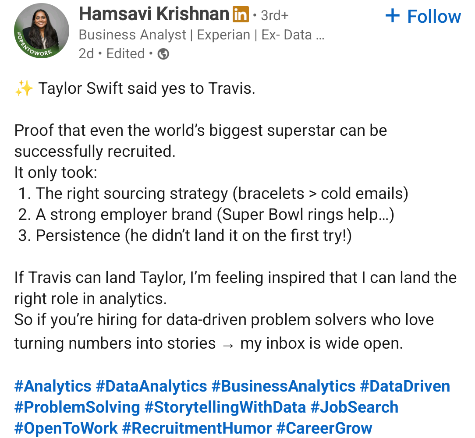This screenshot has height=438, width=475.
Task: Open the #BusinessAnalytics hashtag
Action: coord(283,386)
